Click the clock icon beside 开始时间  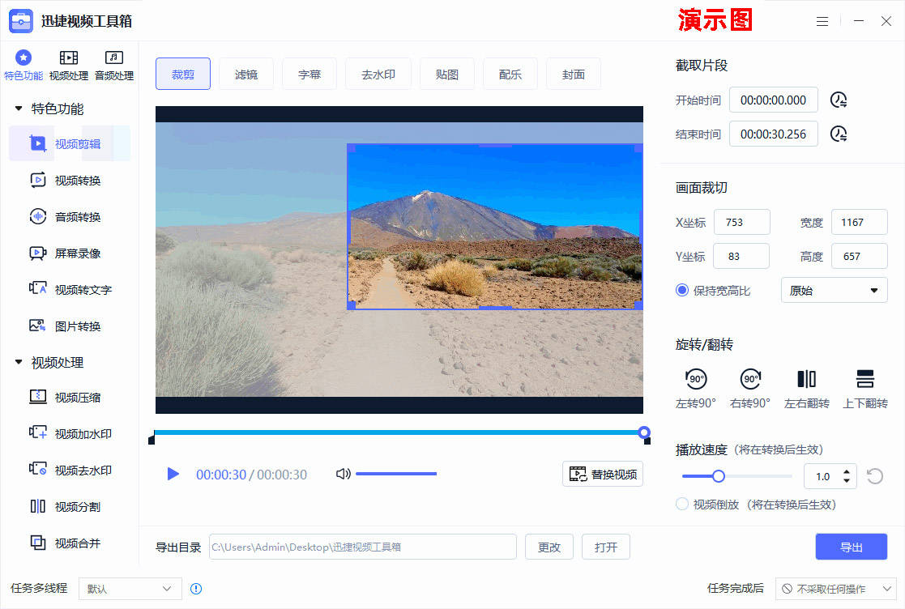(838, 100)
